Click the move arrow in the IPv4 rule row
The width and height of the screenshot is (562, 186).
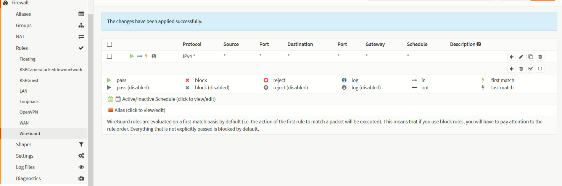pos(512,57)
